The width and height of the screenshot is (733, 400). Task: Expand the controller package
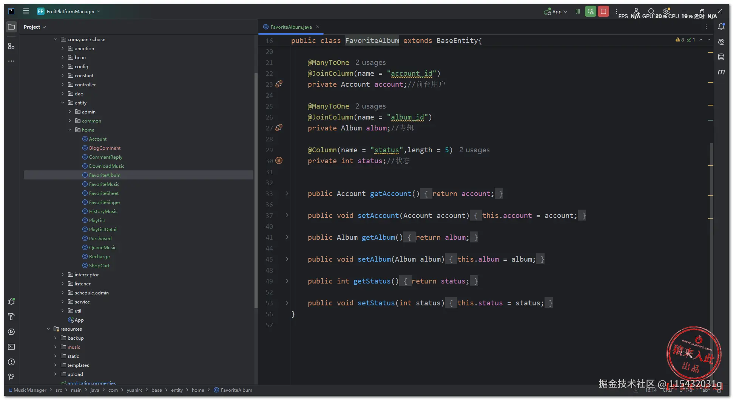pyautogui.click(x=63, y=84)
